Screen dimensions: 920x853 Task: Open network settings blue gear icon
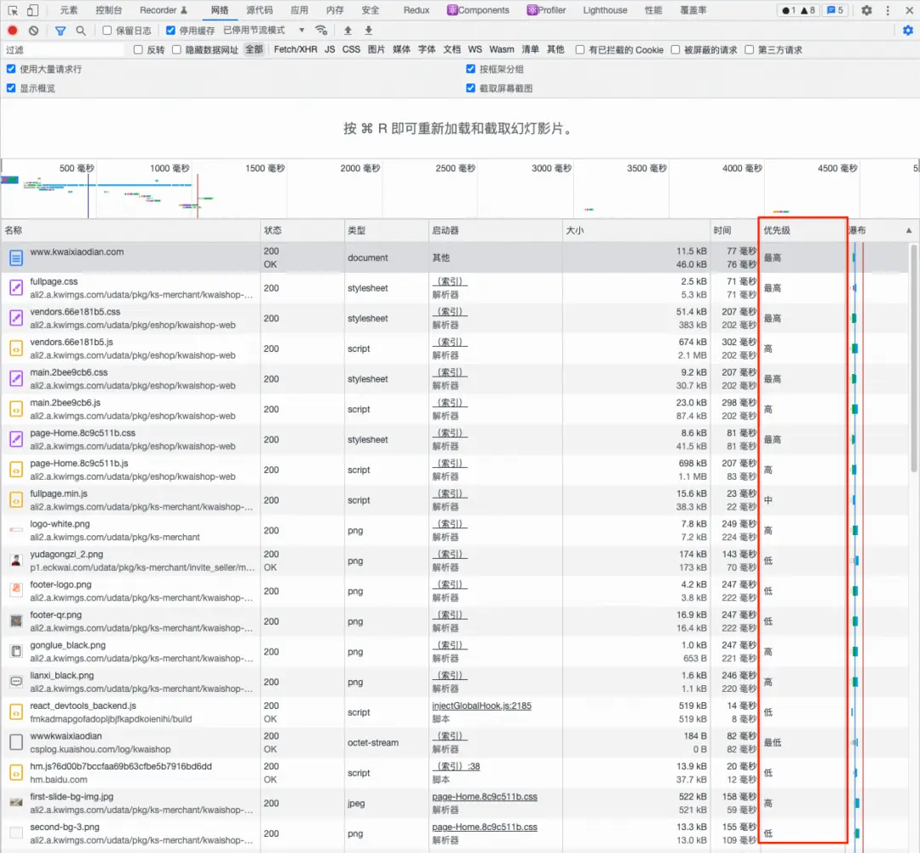tap(908, 30)
